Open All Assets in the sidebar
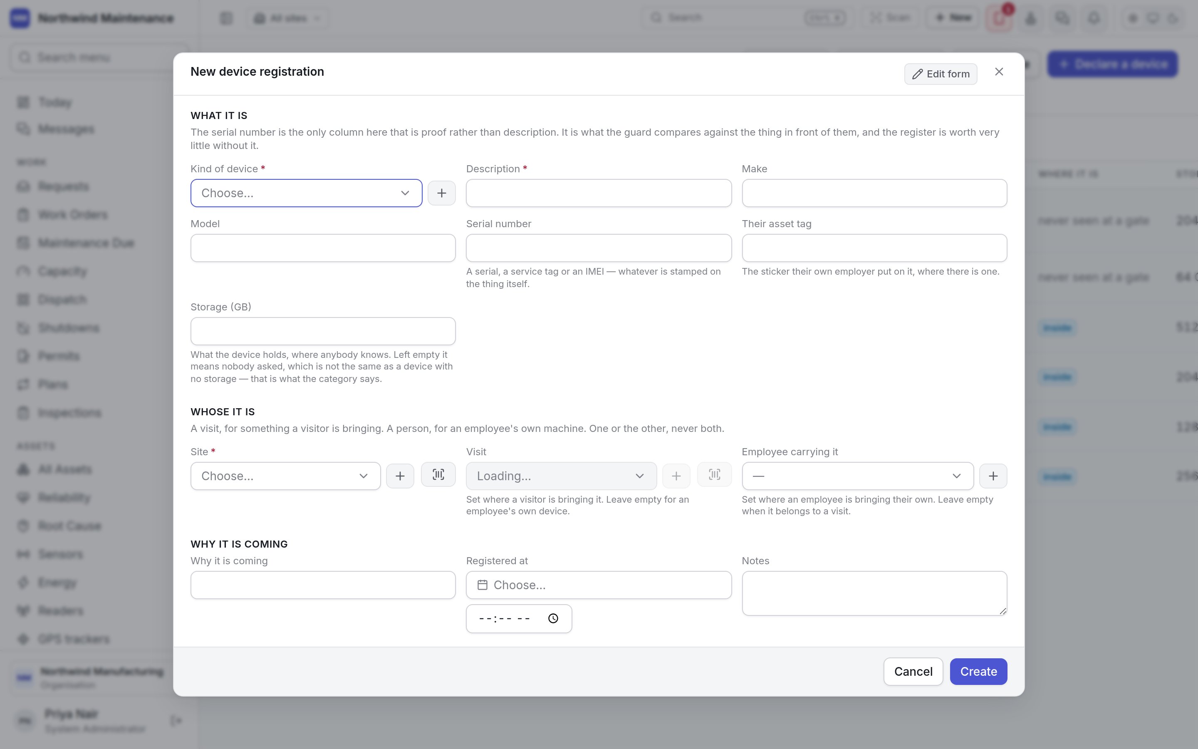 point(65,470)
